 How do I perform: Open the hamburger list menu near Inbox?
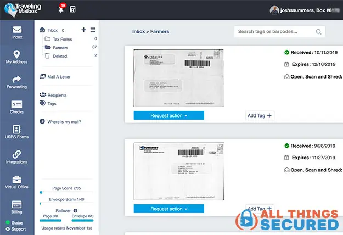pyautogui.click(x=93, y=30)
